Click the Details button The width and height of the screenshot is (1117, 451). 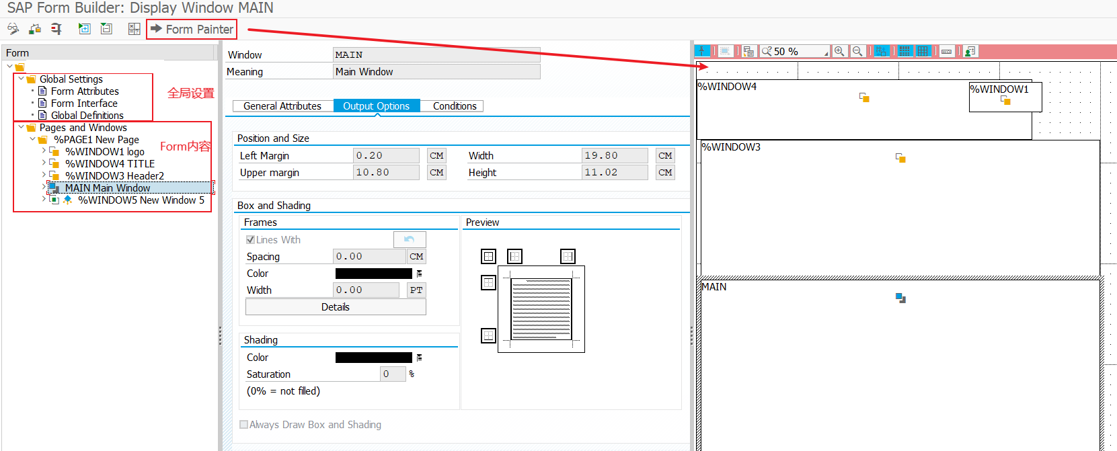click(336, 306)
